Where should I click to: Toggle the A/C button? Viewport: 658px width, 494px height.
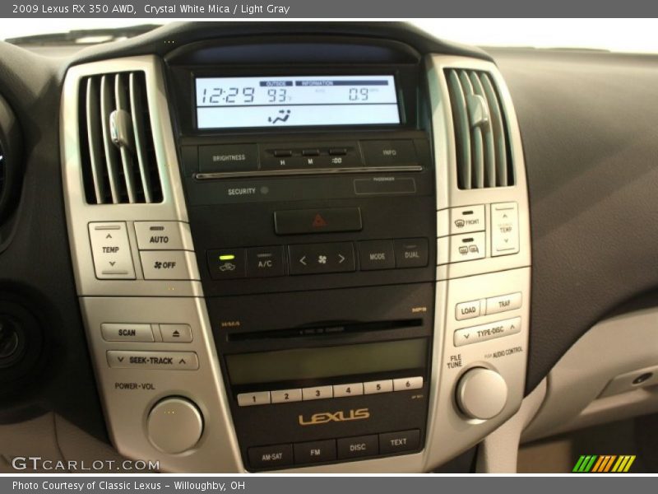point(265,261)
